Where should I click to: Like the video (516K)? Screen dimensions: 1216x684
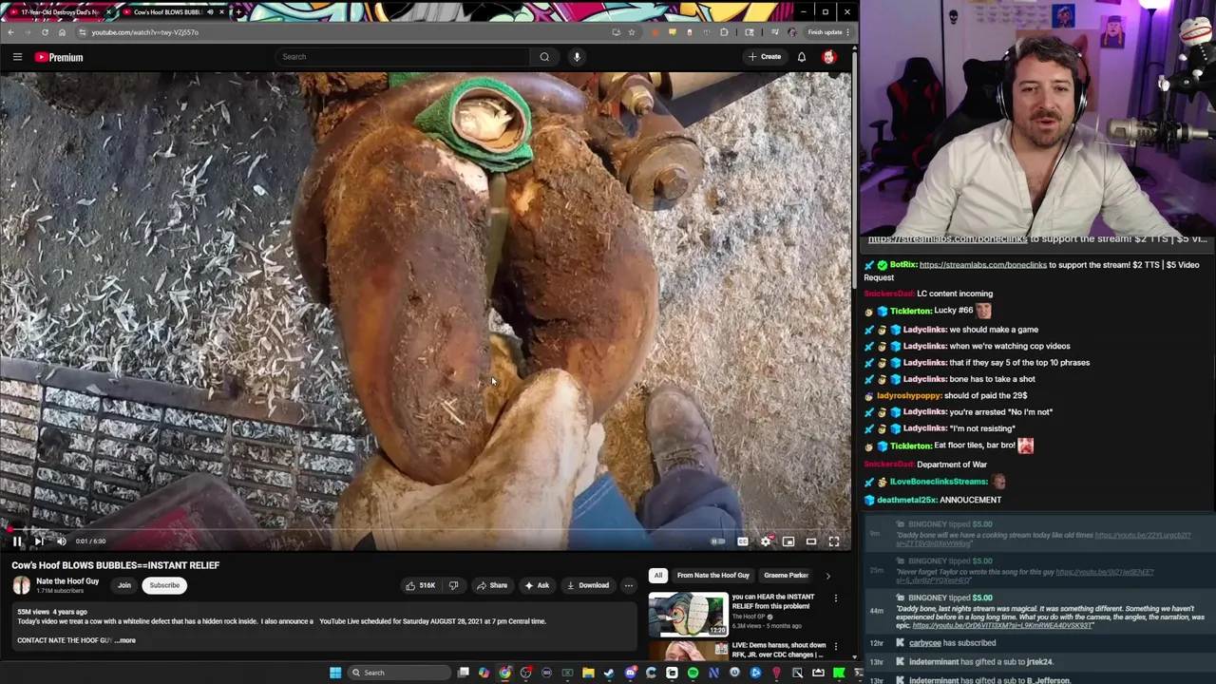click(421, 585)
